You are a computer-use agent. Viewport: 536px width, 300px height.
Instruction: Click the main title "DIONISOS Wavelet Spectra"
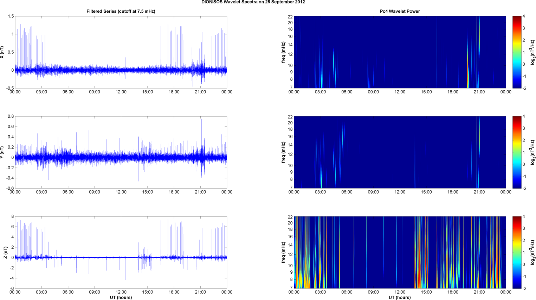click(253, 2)
